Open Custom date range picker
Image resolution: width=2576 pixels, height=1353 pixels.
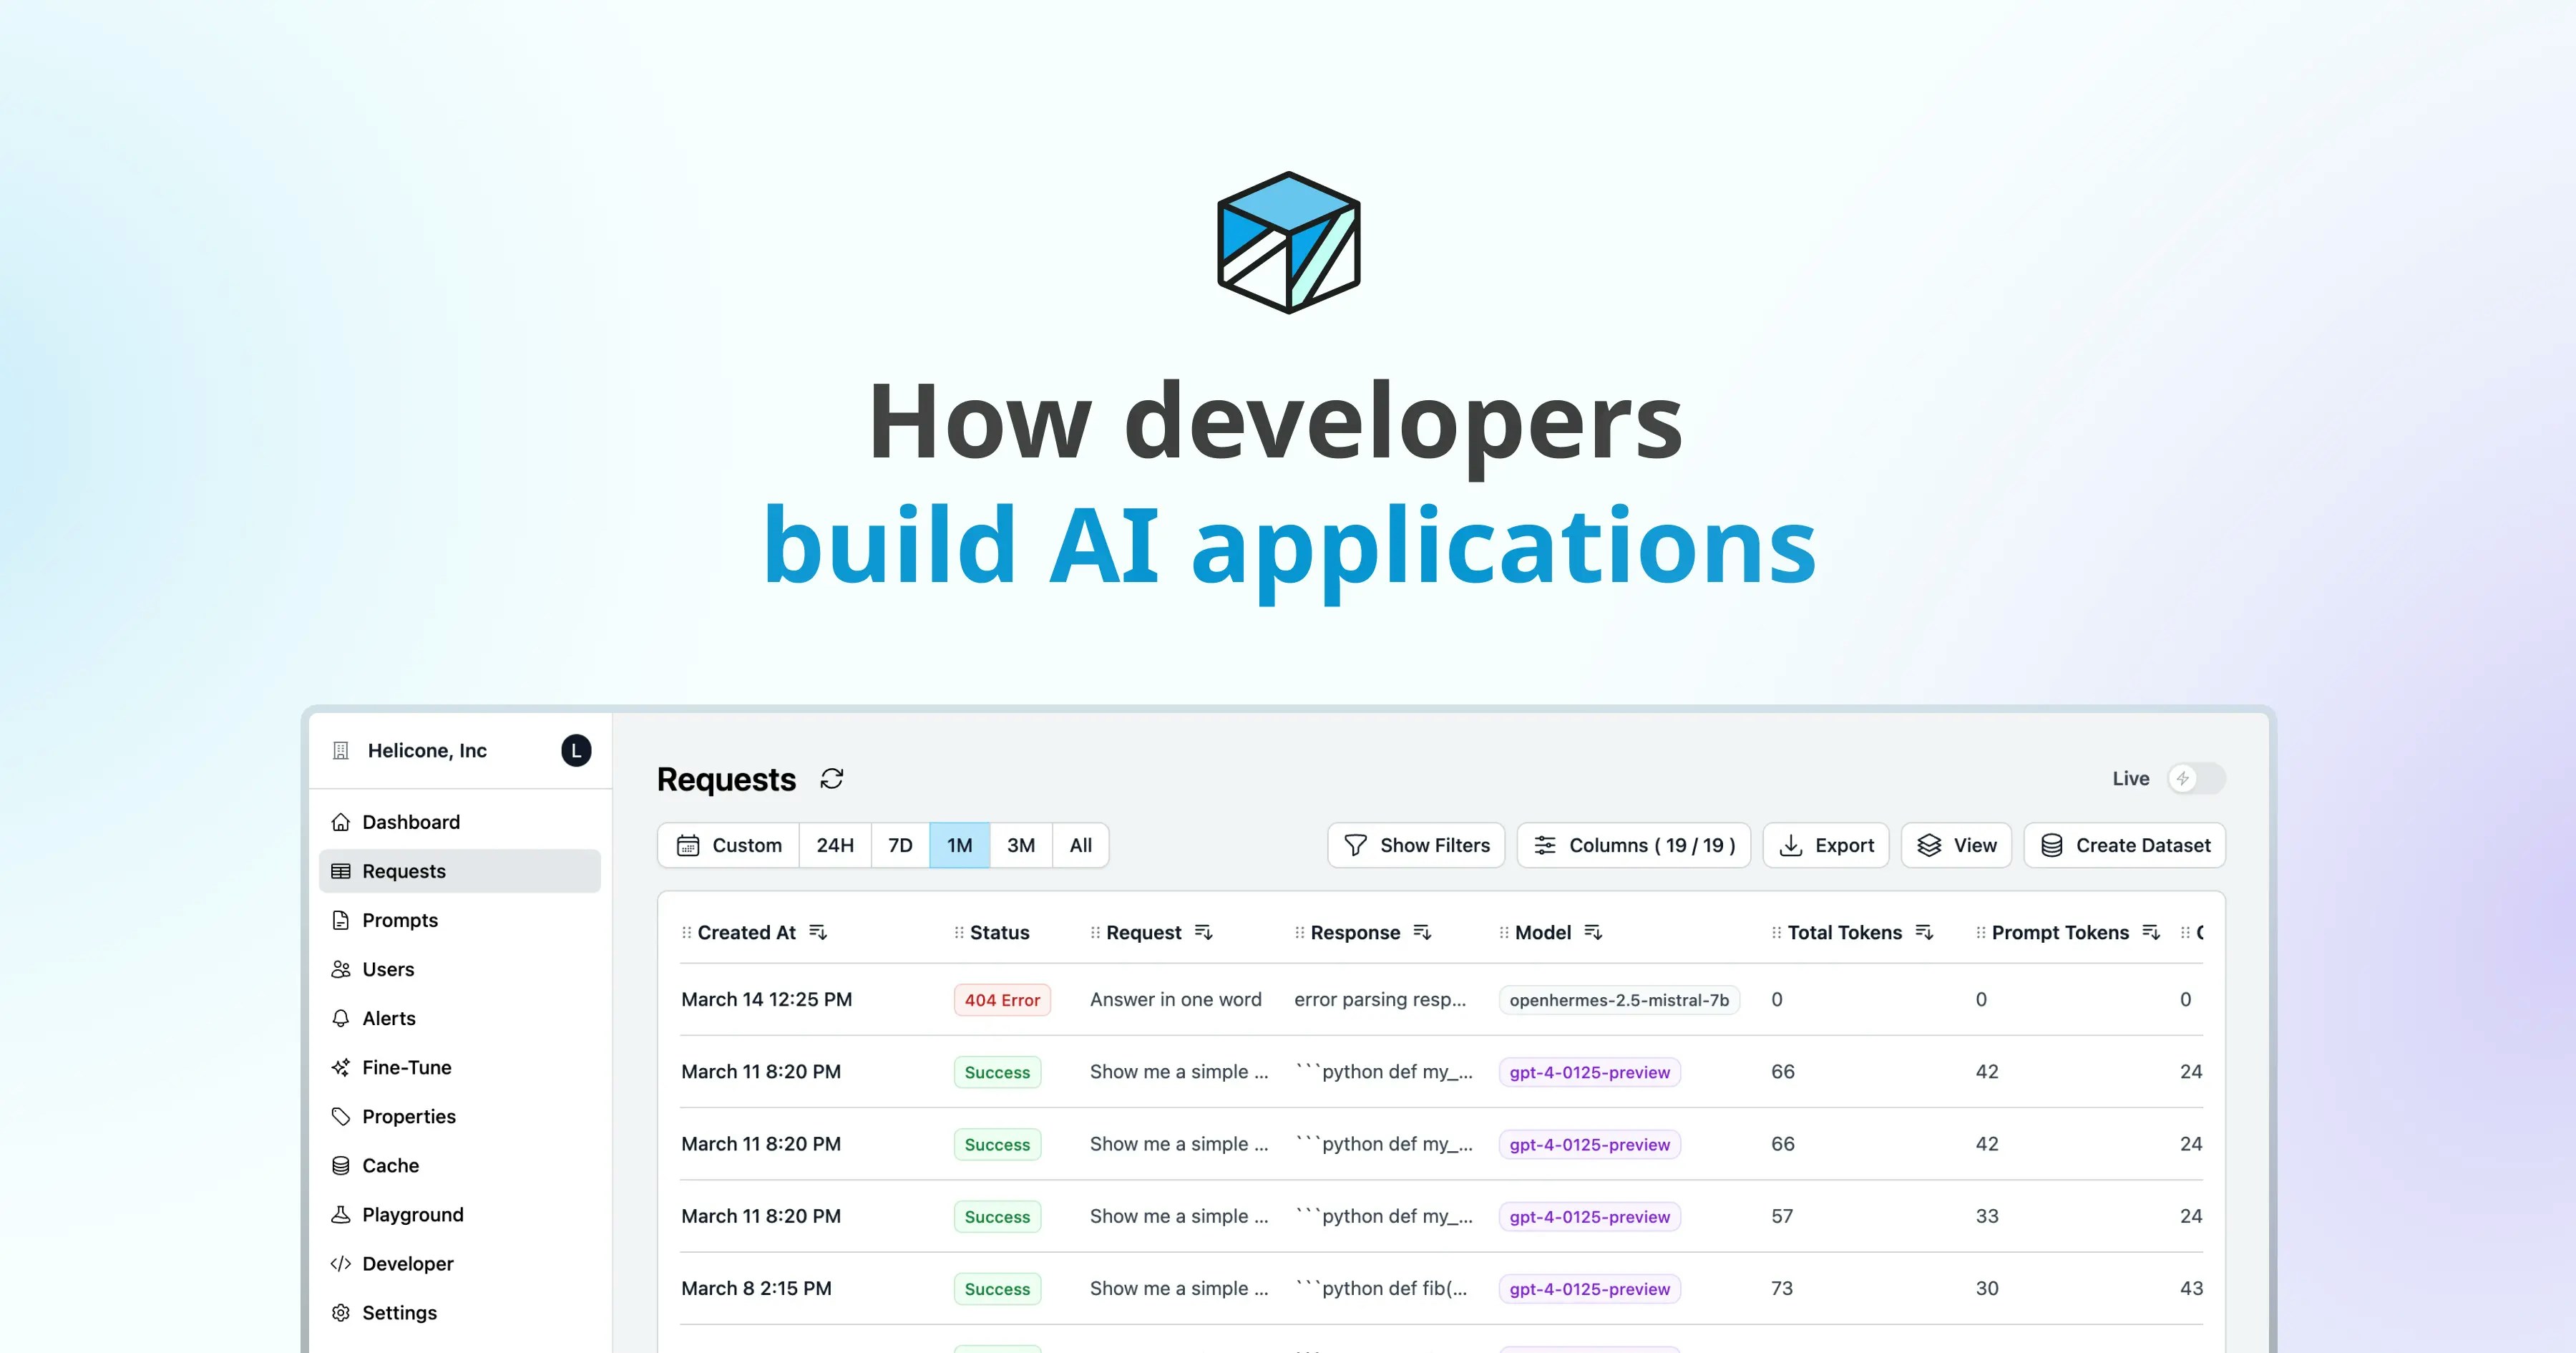[x=729, y=845]
